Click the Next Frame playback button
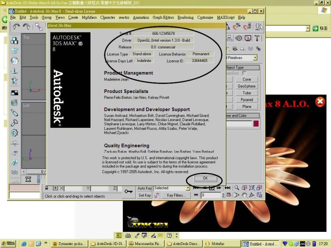 tap(219, 188)
